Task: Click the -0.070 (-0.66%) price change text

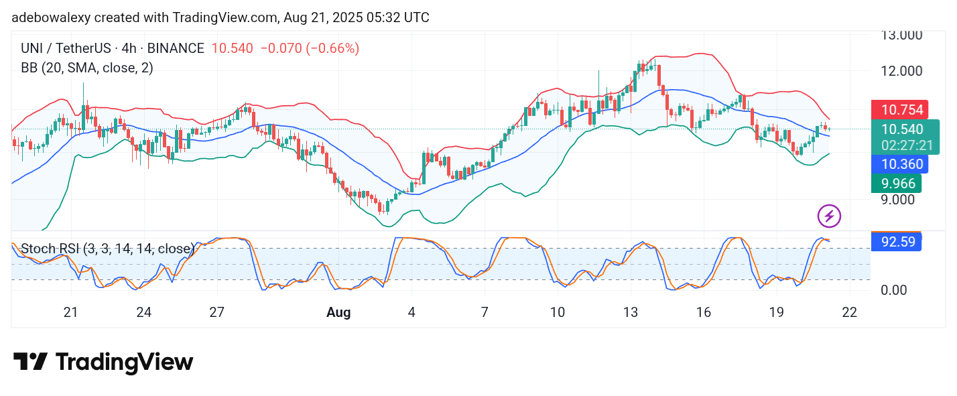Action: (310, 48)
